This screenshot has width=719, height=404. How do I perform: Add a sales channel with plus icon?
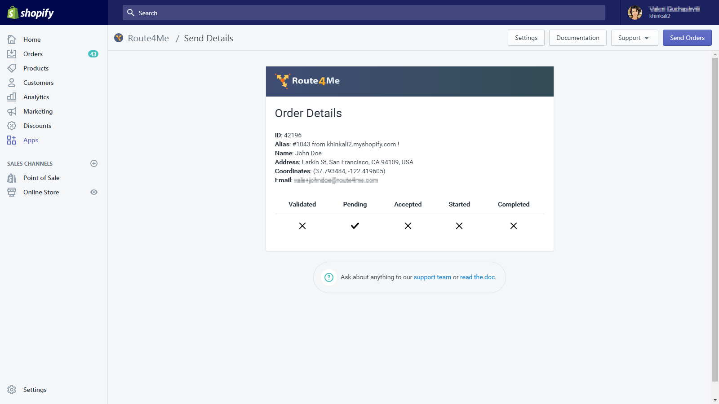[x=94, y=163]
